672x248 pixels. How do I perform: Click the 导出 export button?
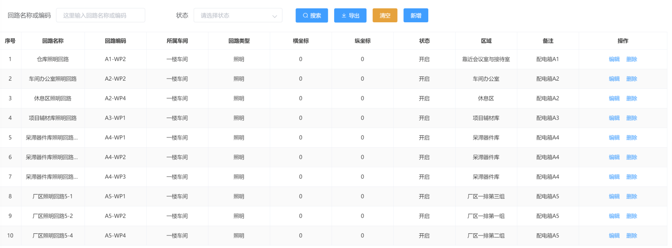[350, 16]
